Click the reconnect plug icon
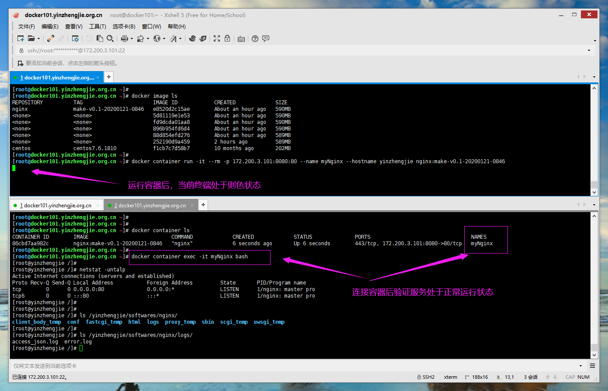Viewport: 608px width, 391px height. click(x=51, y=38)
